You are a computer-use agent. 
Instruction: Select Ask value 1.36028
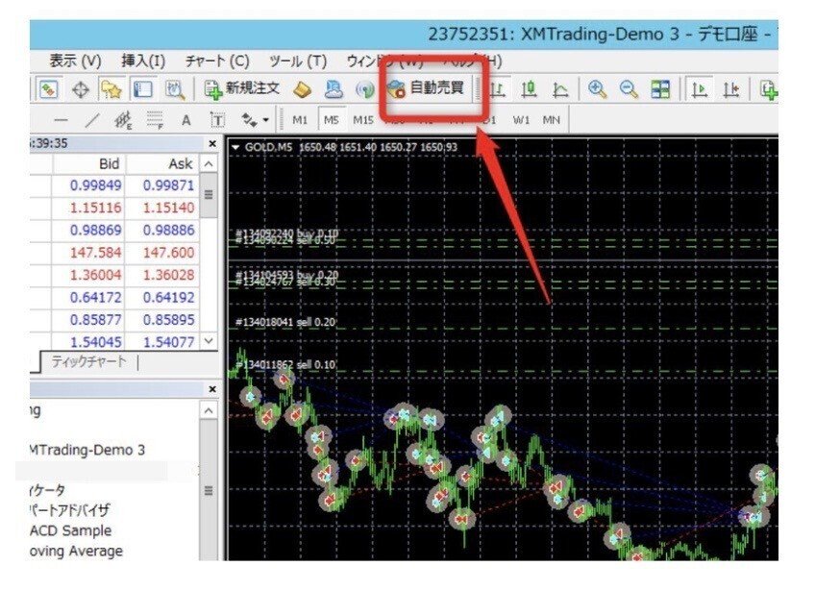[168, 275]
